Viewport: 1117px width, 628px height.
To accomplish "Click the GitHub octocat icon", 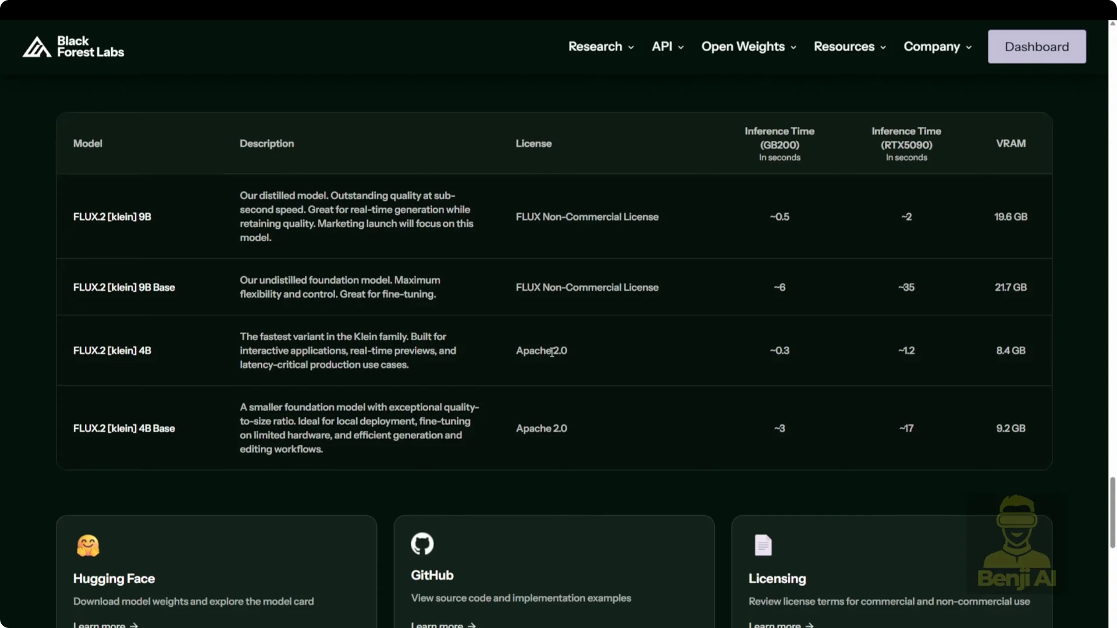I will tap(422, 544).
